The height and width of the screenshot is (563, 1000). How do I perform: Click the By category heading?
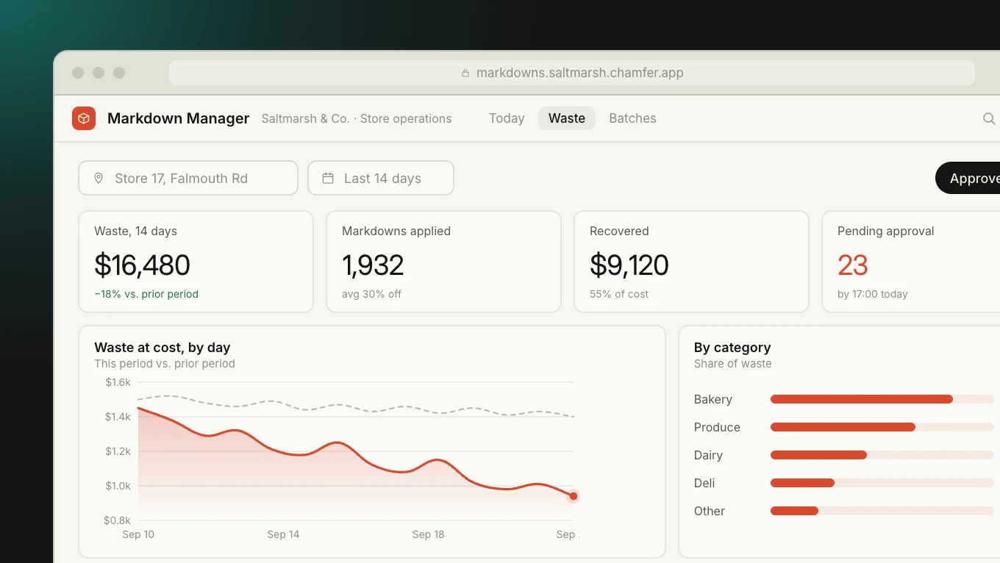[732, 348]
